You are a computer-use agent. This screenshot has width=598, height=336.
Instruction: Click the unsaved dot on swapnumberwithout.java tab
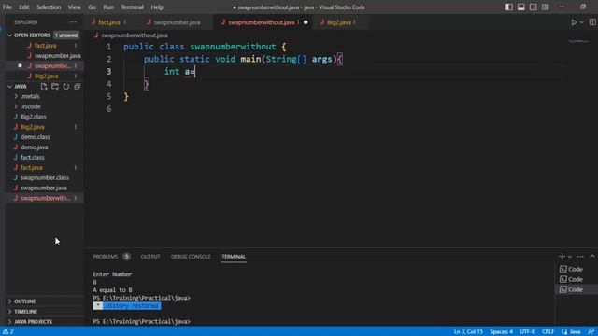tap(306, 22)
